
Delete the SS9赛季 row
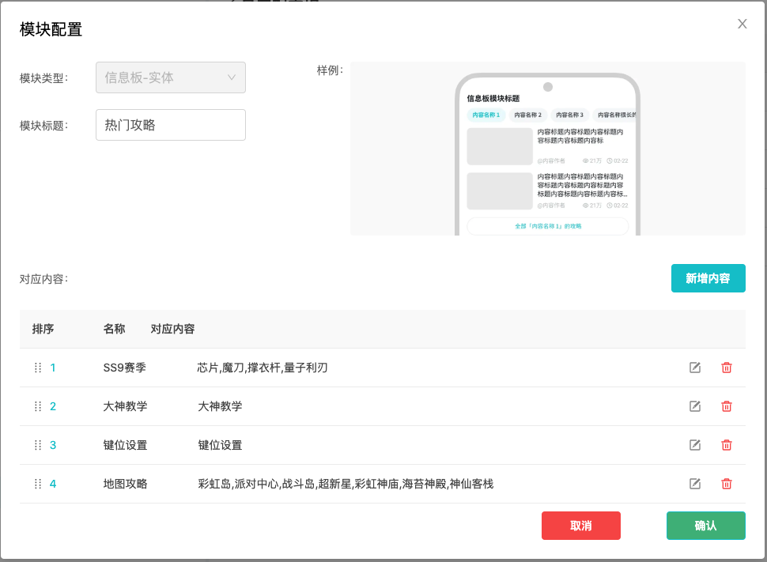pyautogui.click(x=727, y=368)
